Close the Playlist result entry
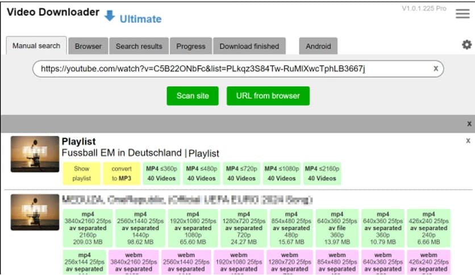Screen dimensions: 475x275 coord(468,140)
